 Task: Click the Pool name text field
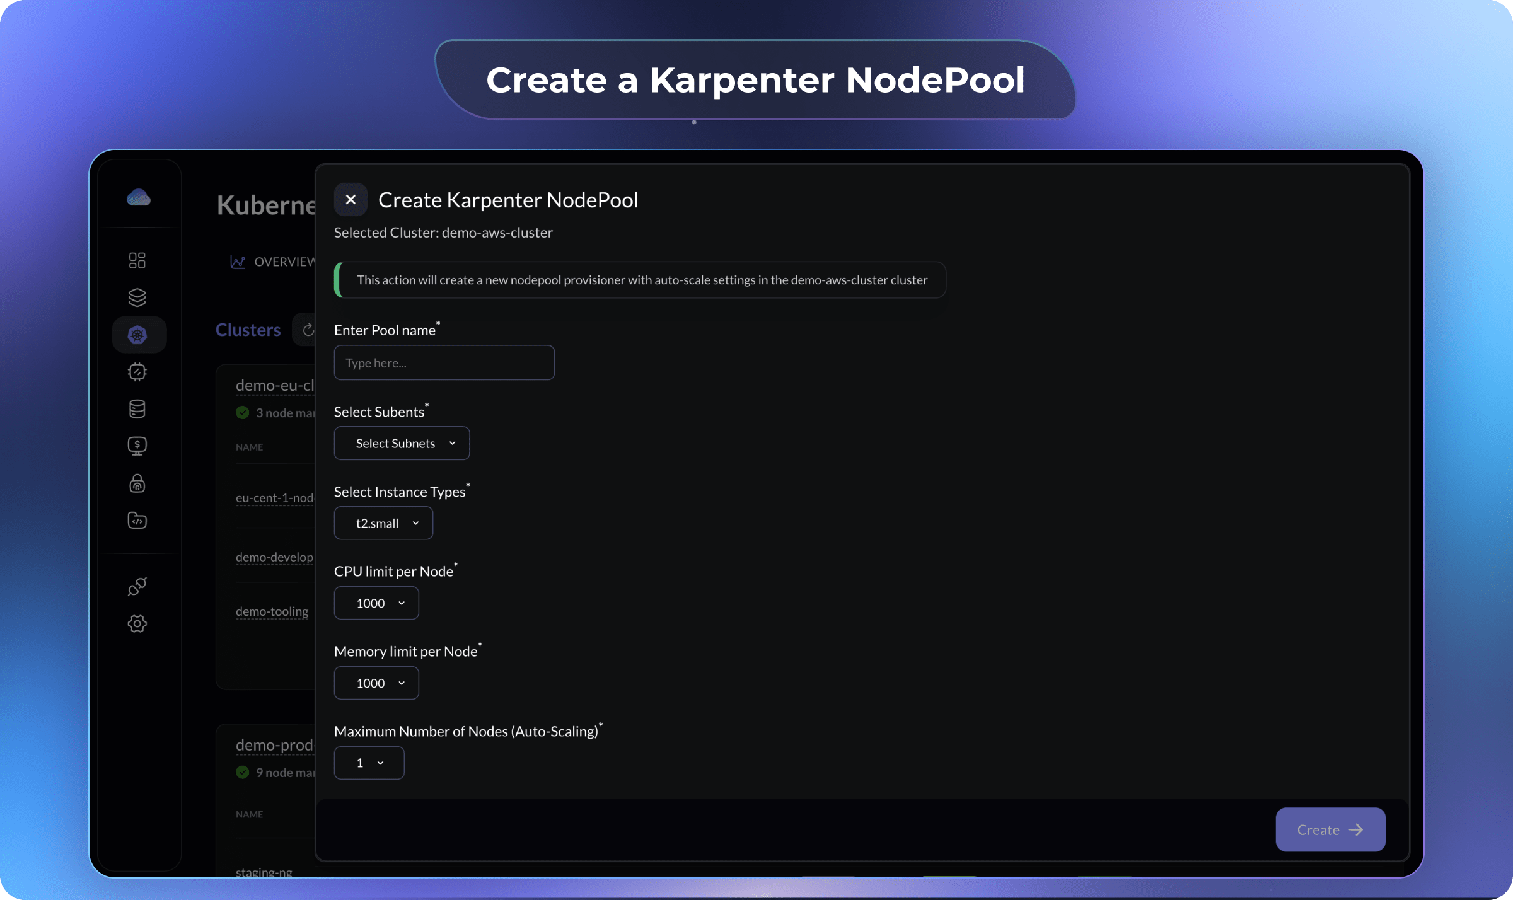coord(443,362)
